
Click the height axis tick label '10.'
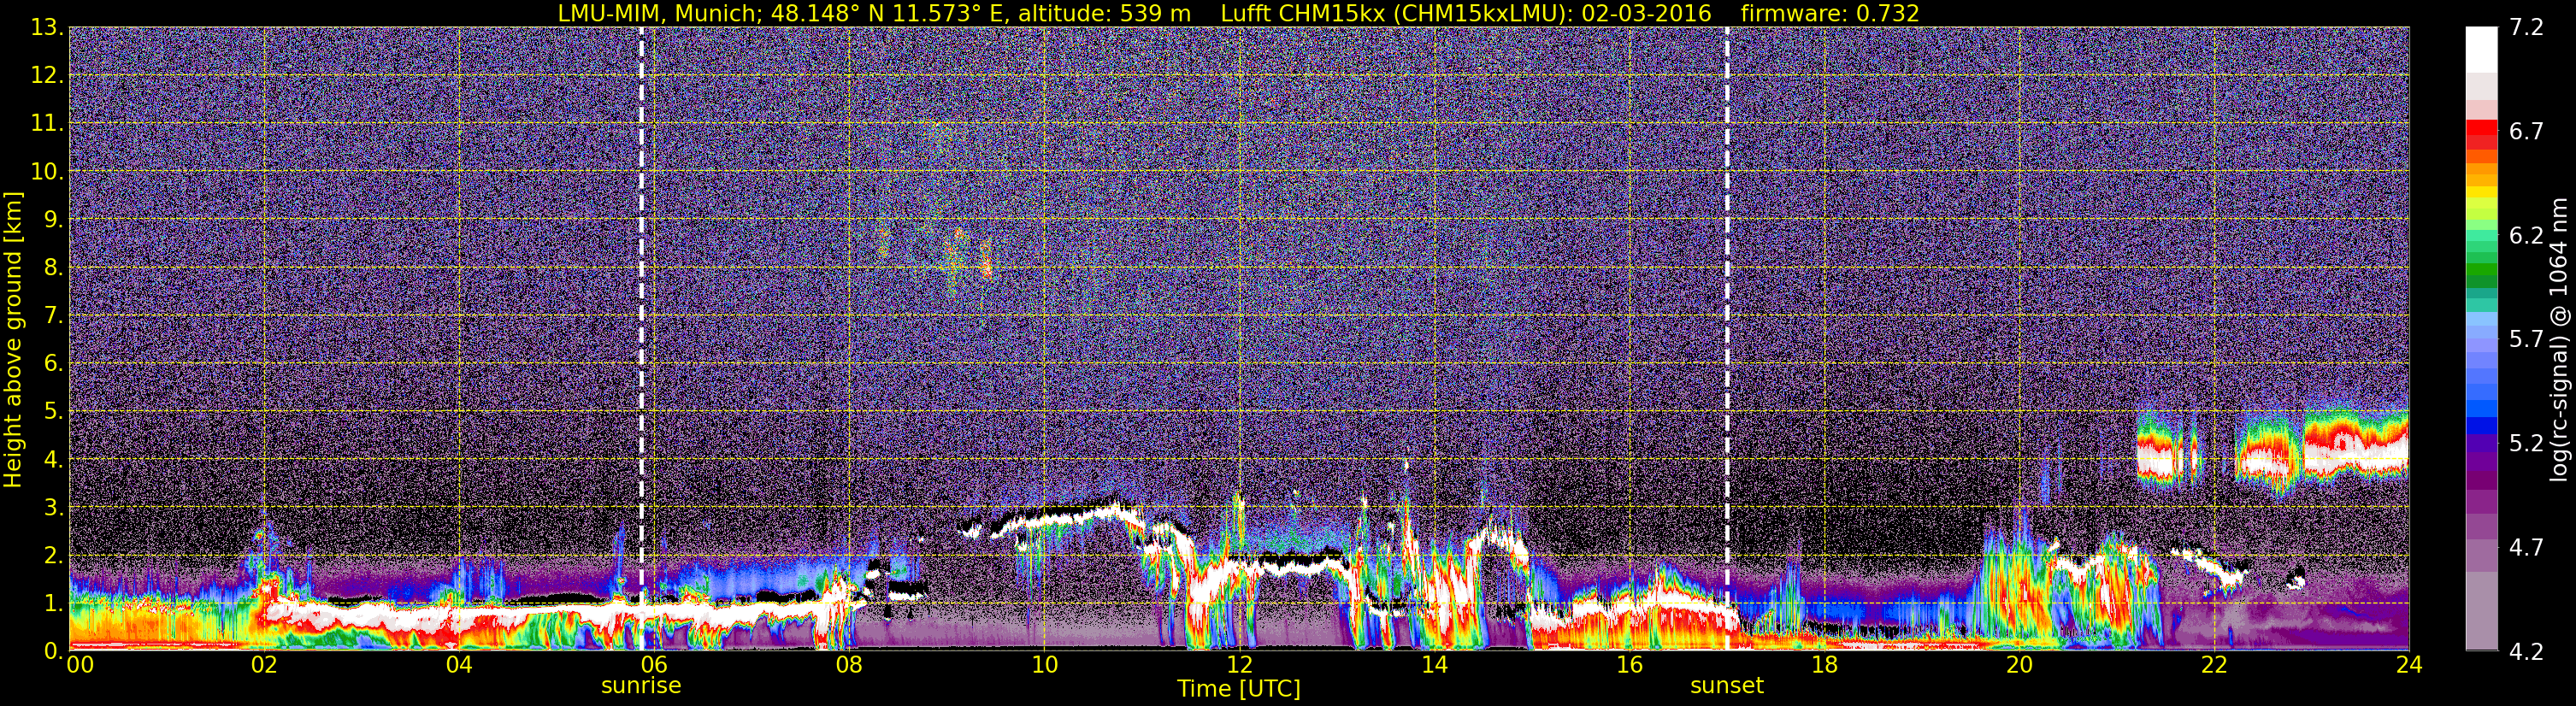tap(47, 171)
